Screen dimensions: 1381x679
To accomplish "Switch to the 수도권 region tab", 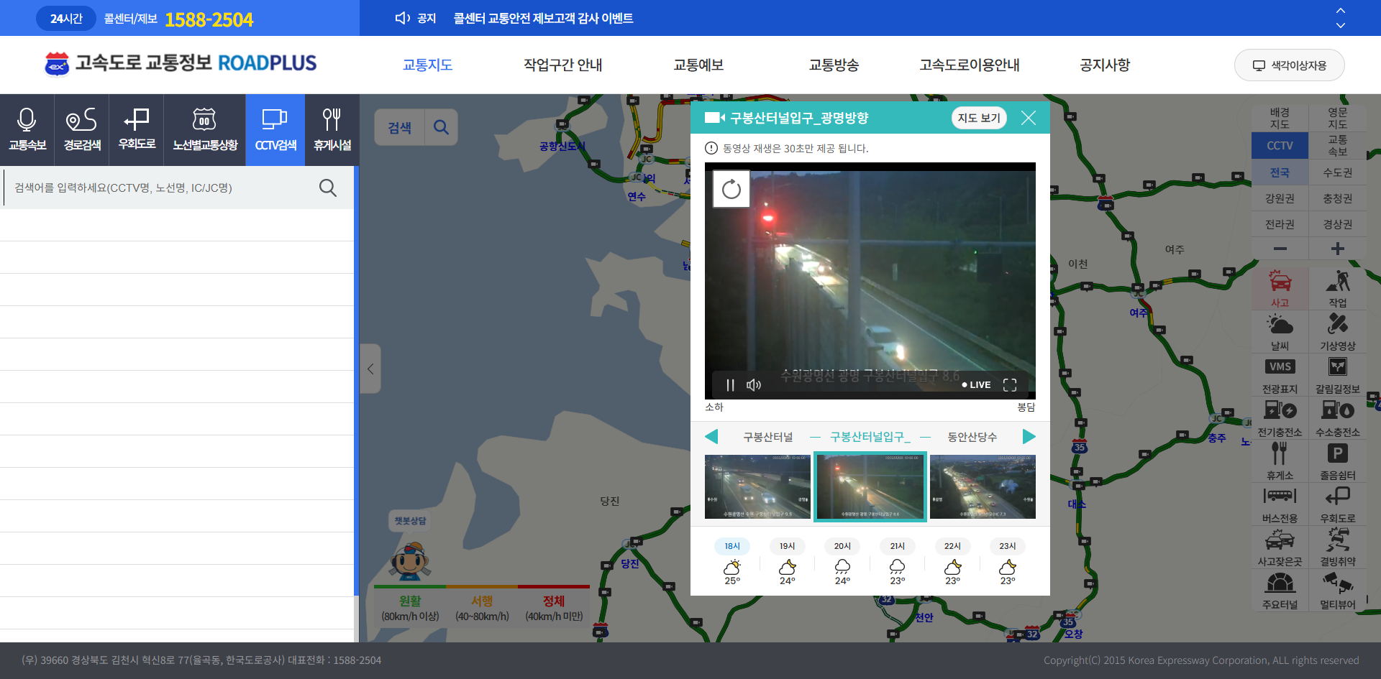I will pos(1337,172).
